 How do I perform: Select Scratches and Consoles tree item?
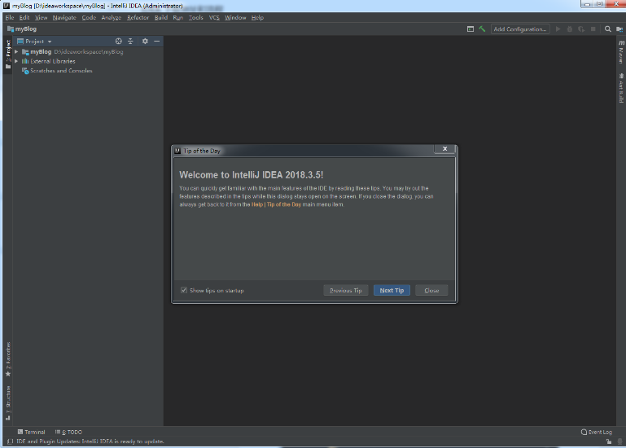pos(61,71)
